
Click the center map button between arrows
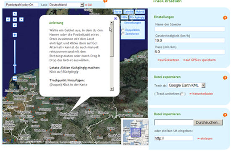pos(15,19)
